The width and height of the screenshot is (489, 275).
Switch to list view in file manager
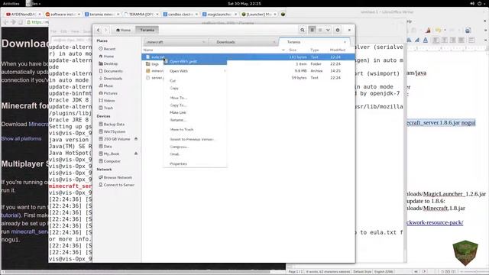pyautogui.click(x=312, y=30)
